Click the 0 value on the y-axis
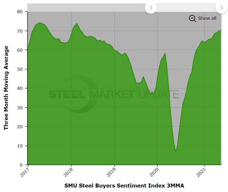Screen dimensions: 228x192 (x=22, y=165)
